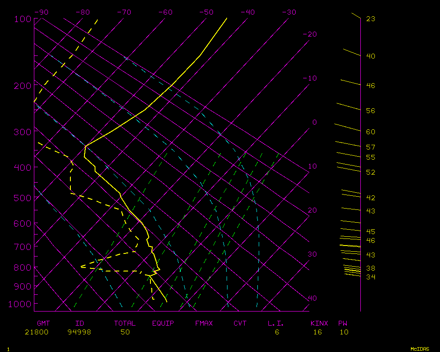The width and height of the screenshot is (440, 352).
Task: Click the KINX header label
Action: (319, 323)
